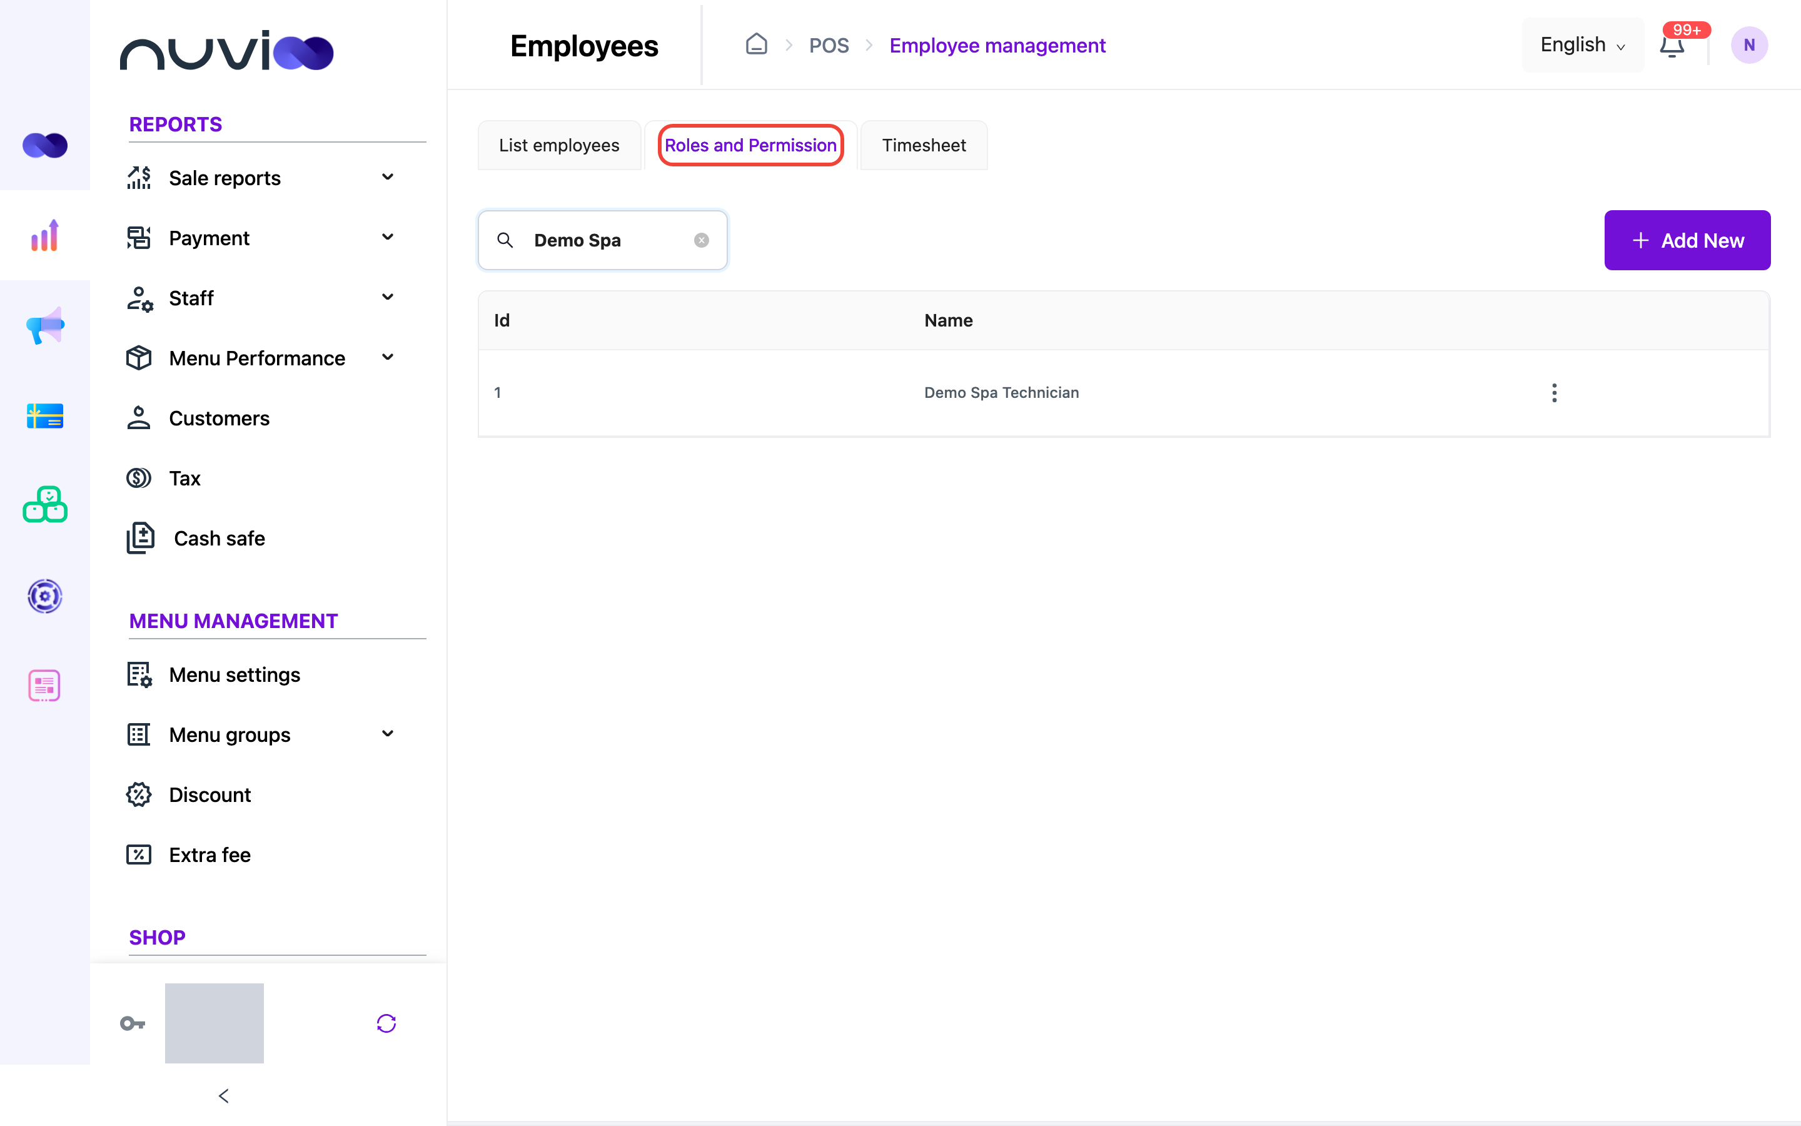Click the Nuvio logo icon in left rail
The width and height of the screenshot is (1801, 1126).
pyautogui.click(x=44, y=145)
